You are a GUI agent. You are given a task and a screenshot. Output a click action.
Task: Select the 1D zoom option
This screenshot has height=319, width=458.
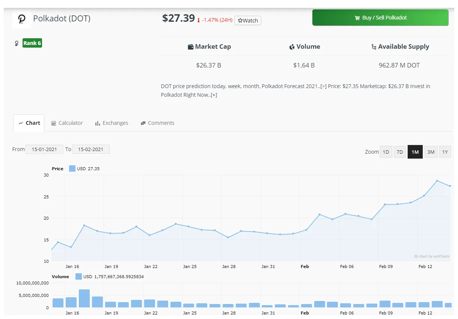pyautogui.click(x=386, y=152)
